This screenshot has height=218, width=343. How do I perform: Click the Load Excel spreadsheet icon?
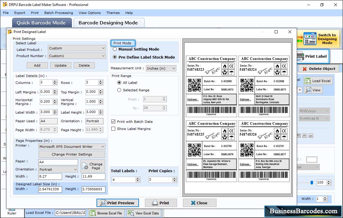coord(308,81)
